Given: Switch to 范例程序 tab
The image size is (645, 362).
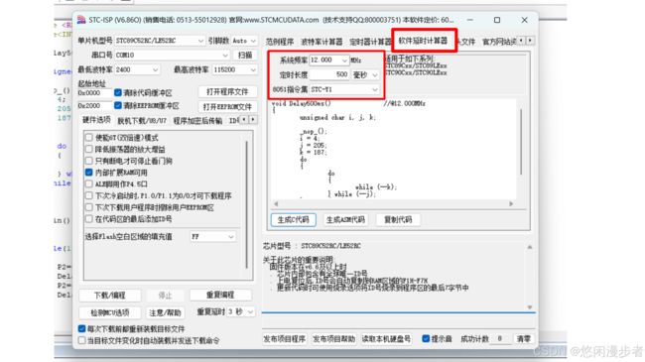Looking at the screenshot, I should [x=280, y=42].
